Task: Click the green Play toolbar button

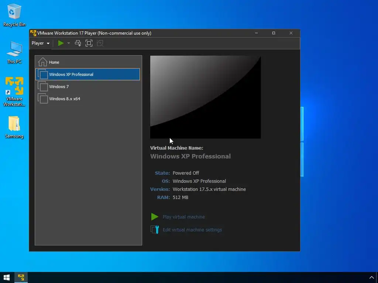Action: 61,43
